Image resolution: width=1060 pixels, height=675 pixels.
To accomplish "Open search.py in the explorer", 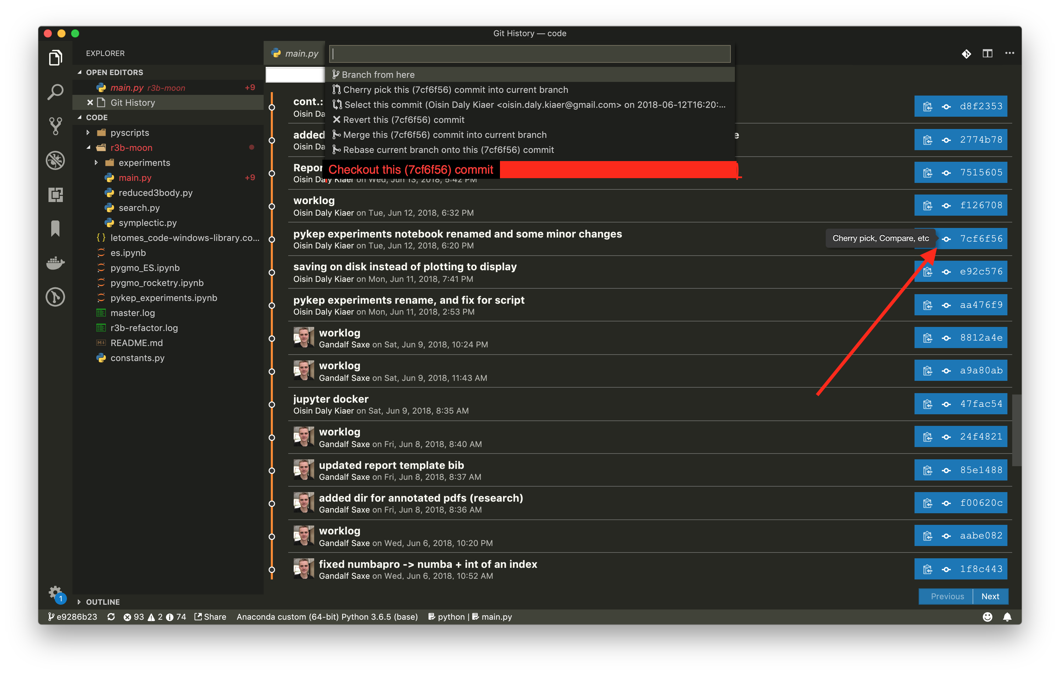I will pos(139,208).
